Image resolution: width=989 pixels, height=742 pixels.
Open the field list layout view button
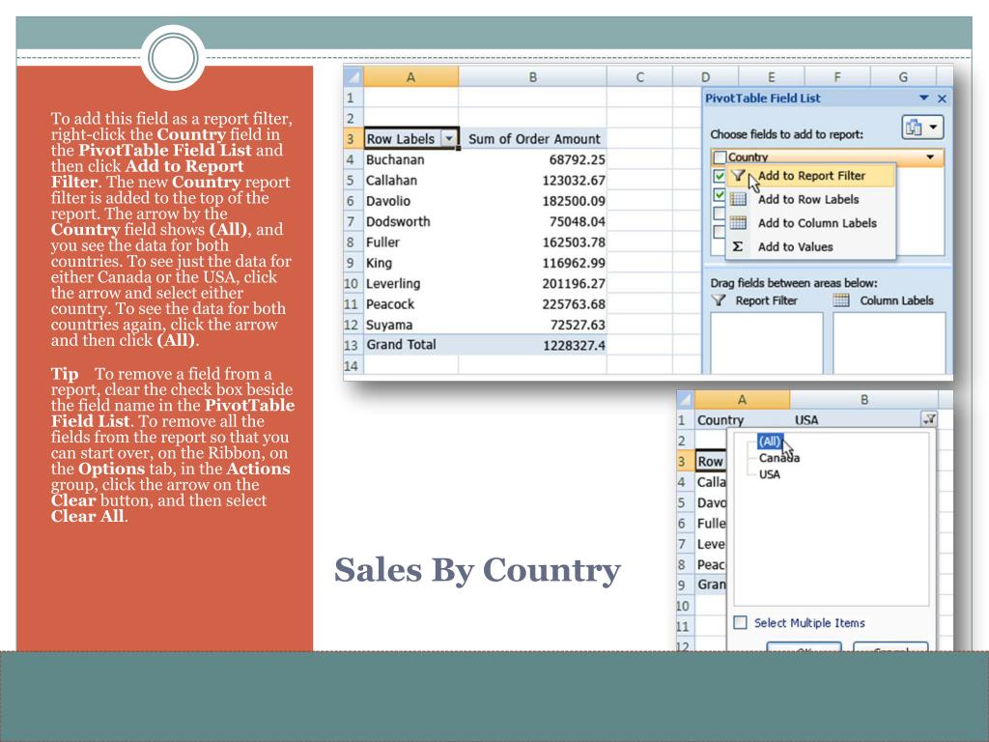click(921, 128)
